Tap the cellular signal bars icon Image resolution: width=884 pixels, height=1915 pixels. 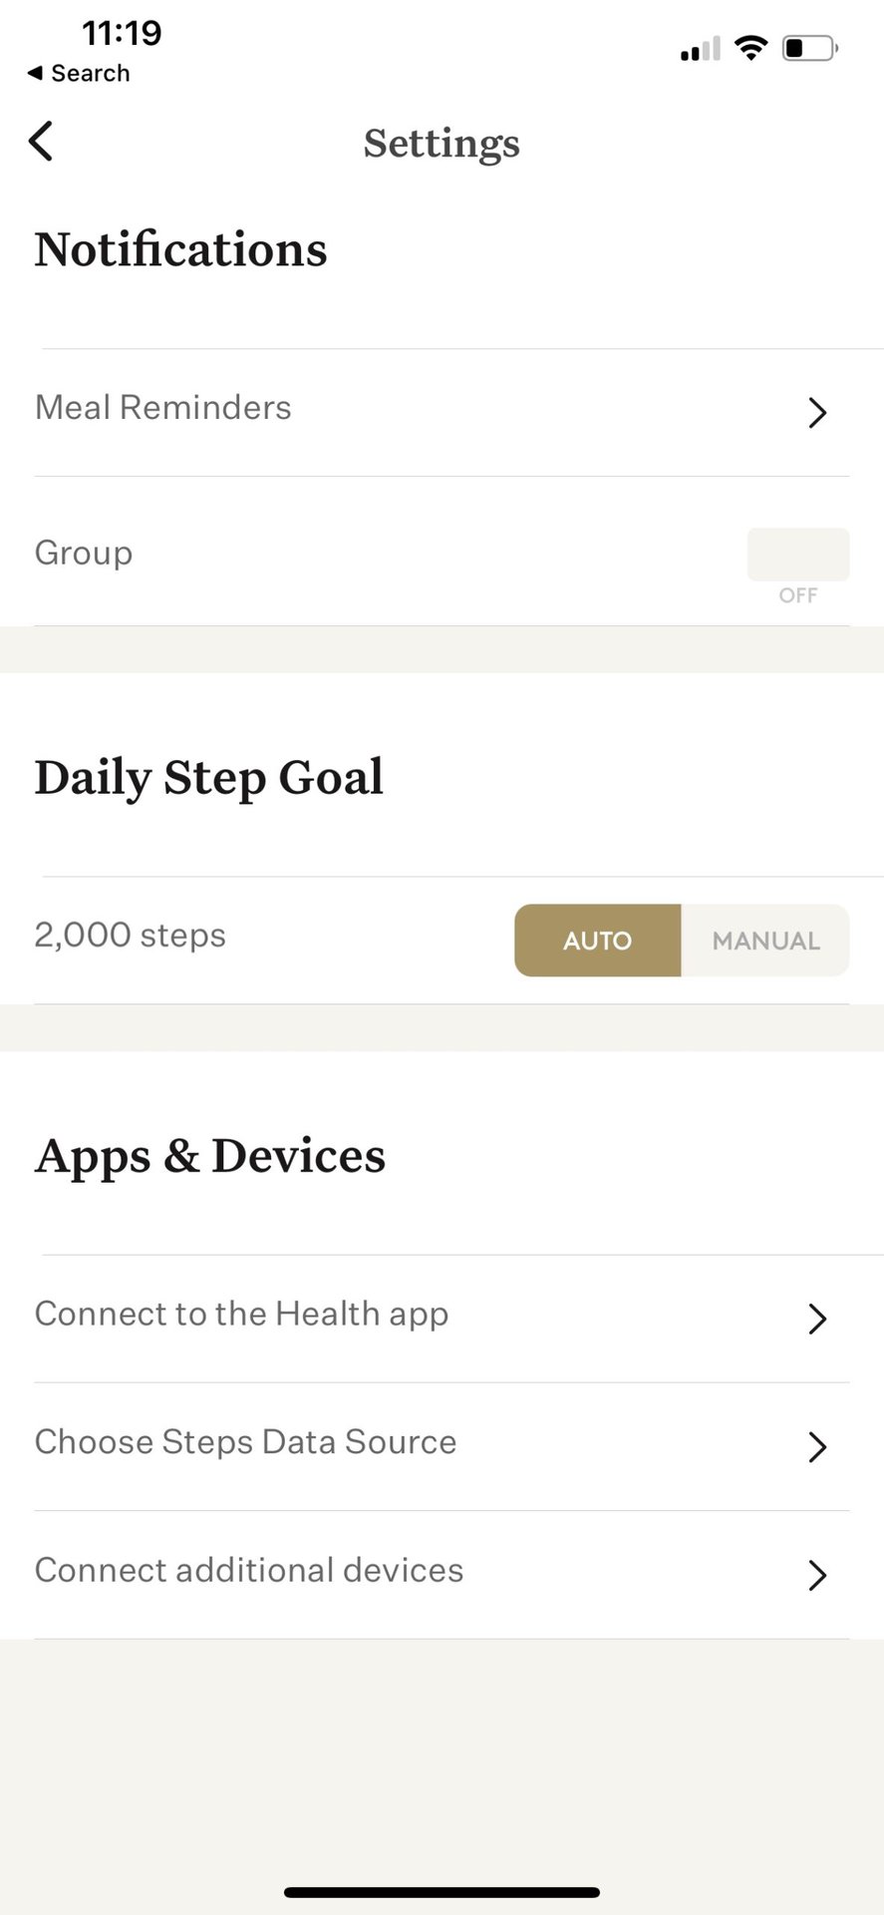(700, 49)
